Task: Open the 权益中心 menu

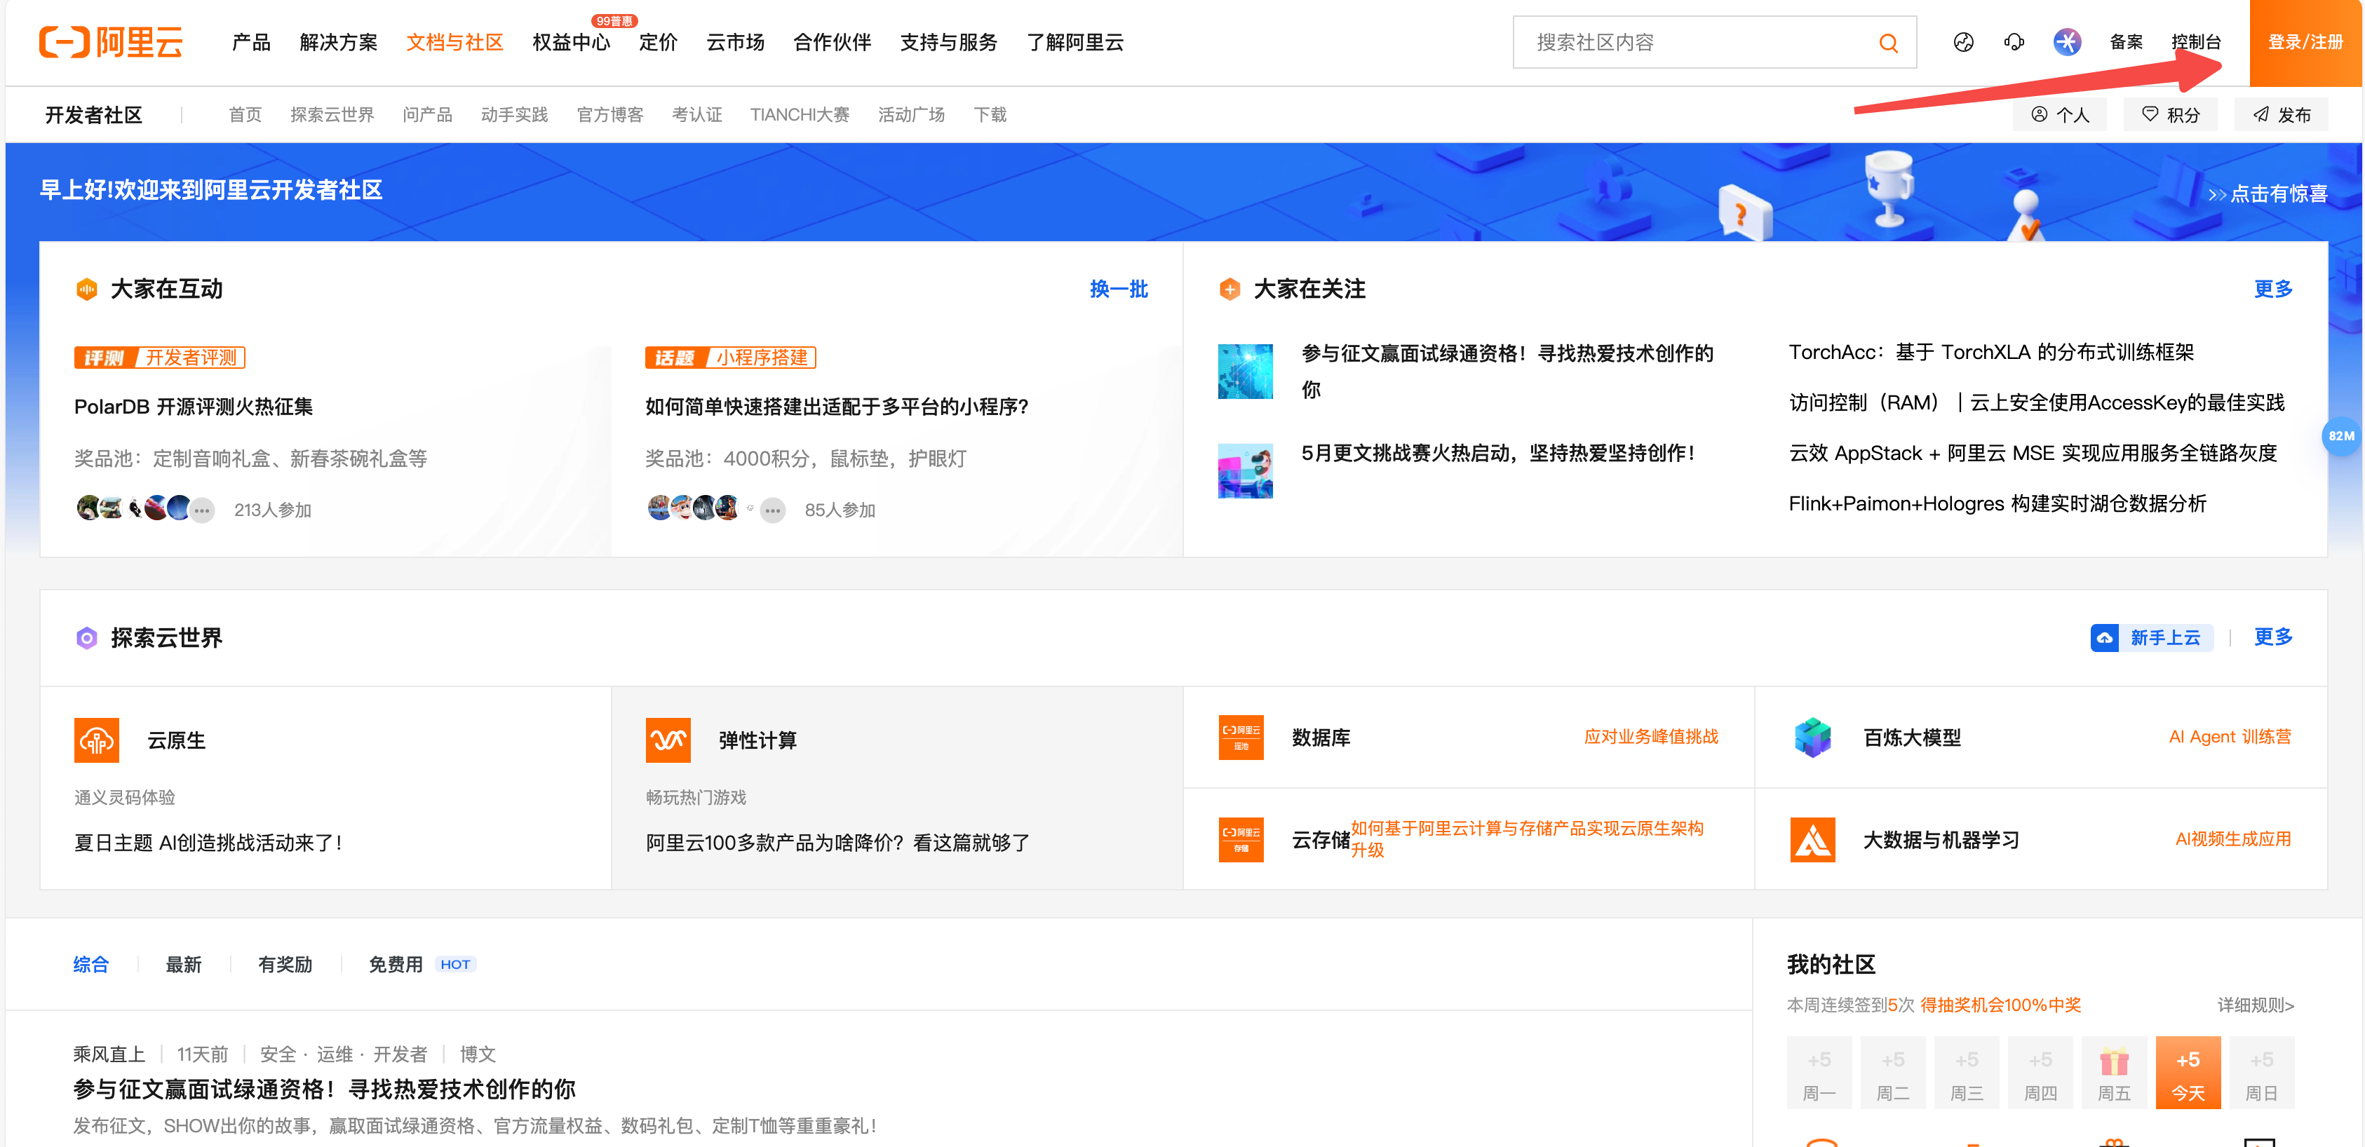Action: pyautogui.click(x=571, y=42)
